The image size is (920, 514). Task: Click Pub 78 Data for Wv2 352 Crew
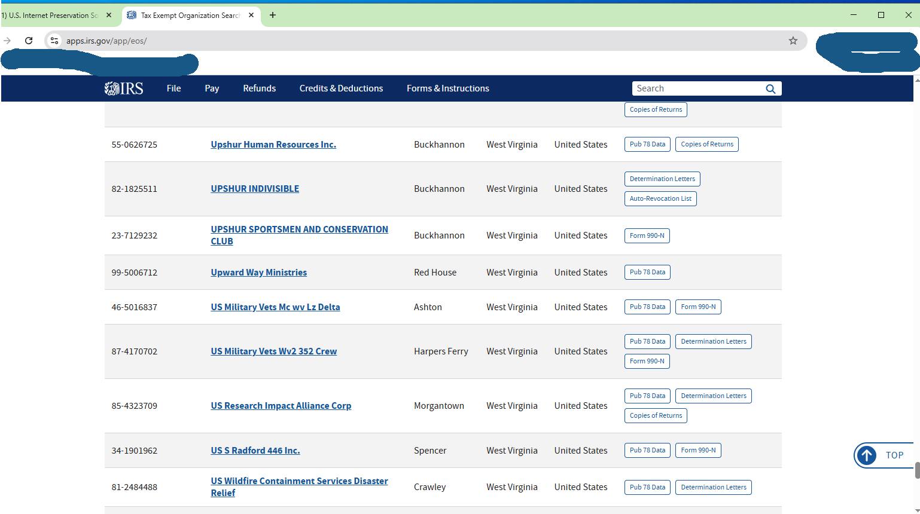[x=647, y=342]
